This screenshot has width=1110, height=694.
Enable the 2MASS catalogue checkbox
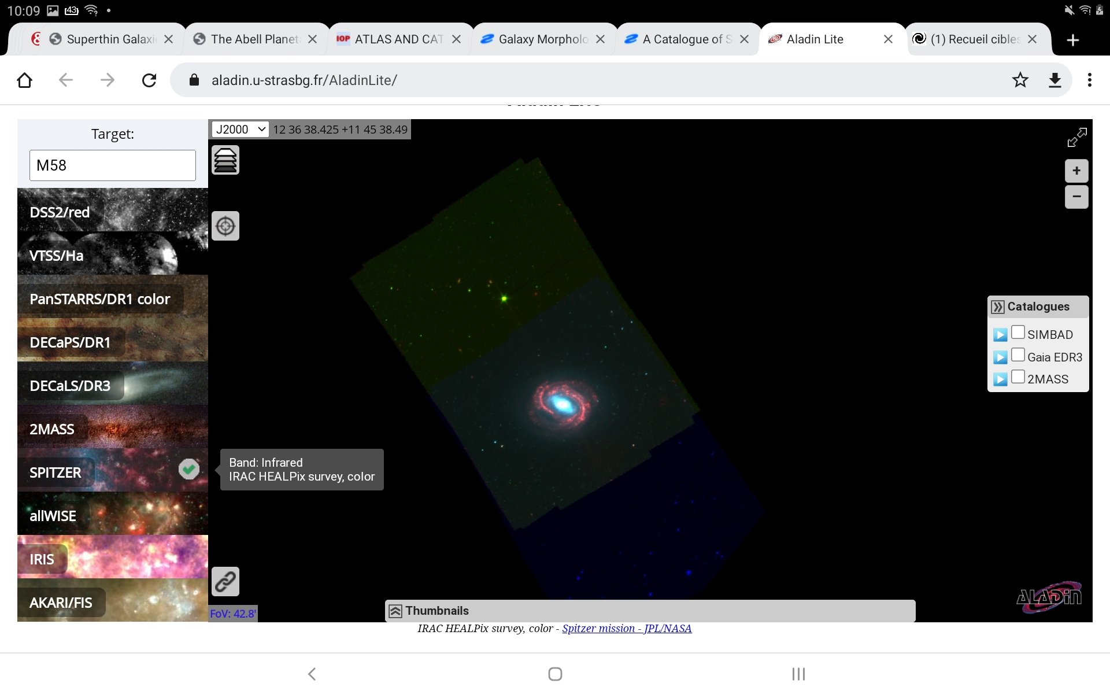click(1018, 376)
